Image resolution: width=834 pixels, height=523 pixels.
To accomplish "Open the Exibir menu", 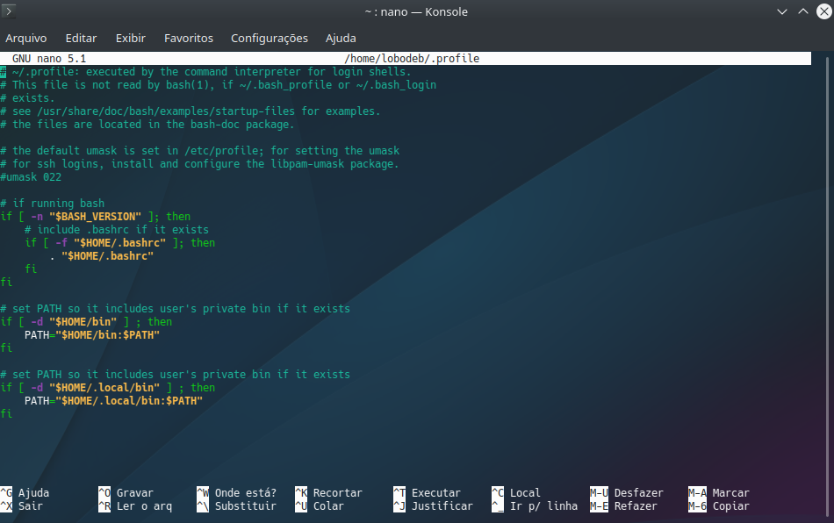I will click(130, 38).
